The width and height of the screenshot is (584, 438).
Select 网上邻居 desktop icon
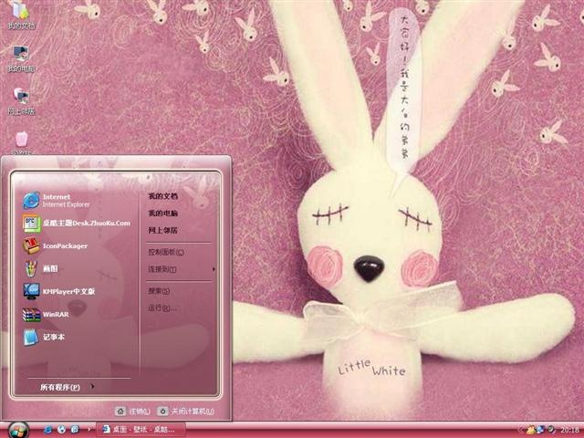pyautogui.click(x=21, y=101)
